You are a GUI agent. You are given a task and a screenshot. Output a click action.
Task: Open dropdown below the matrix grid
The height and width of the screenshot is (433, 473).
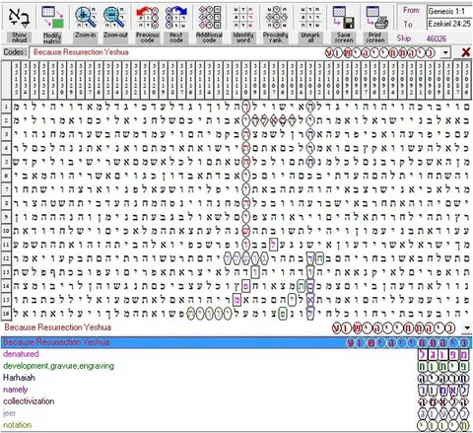pos(467,327)
